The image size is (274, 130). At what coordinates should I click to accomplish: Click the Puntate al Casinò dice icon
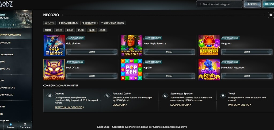(x=107, y=95)
